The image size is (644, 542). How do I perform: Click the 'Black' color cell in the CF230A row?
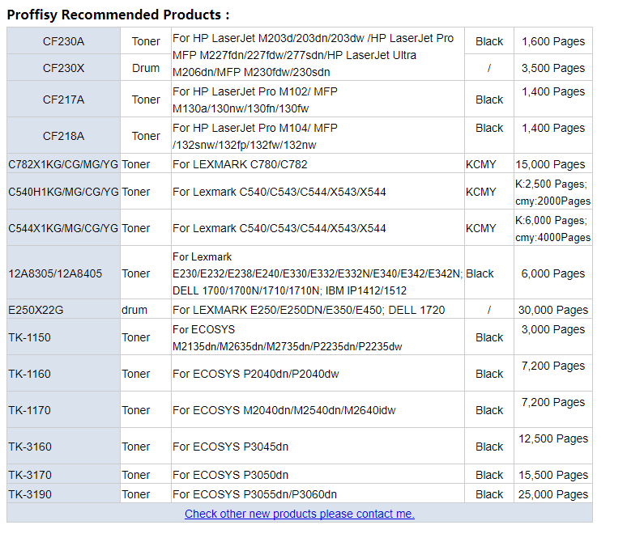tap(488, 41)
